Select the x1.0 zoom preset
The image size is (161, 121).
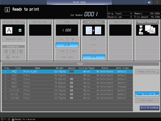(67, 45)
